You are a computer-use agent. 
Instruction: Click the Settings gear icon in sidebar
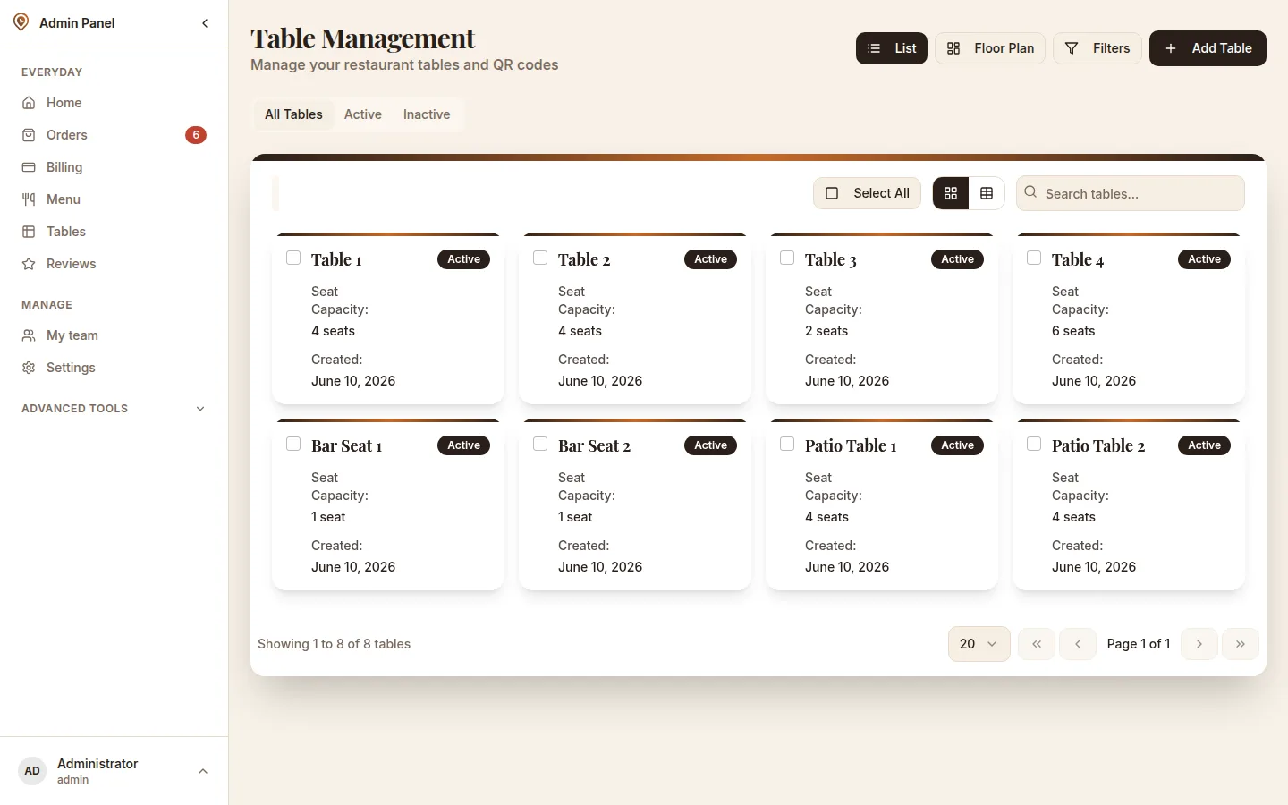[29, 368]
